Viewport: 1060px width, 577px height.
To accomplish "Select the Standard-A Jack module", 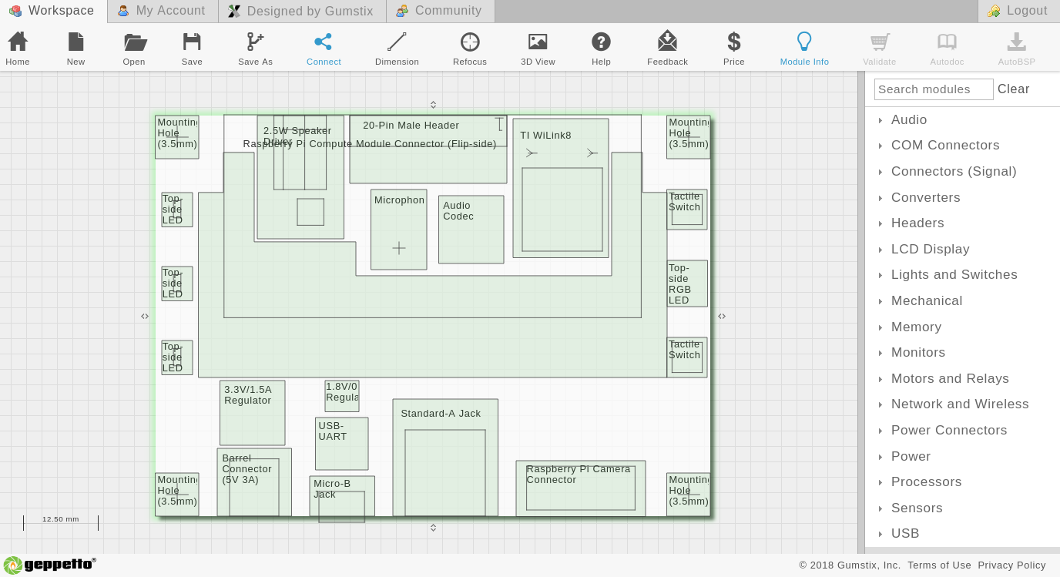I will (445, 458).
